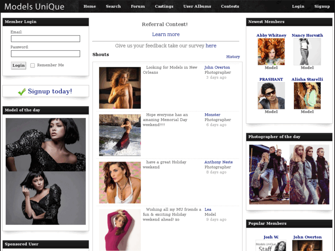Screen dimensions: 335x251
Task: Open Photographer of the day right photo
Action: click(x=309, y=175)
